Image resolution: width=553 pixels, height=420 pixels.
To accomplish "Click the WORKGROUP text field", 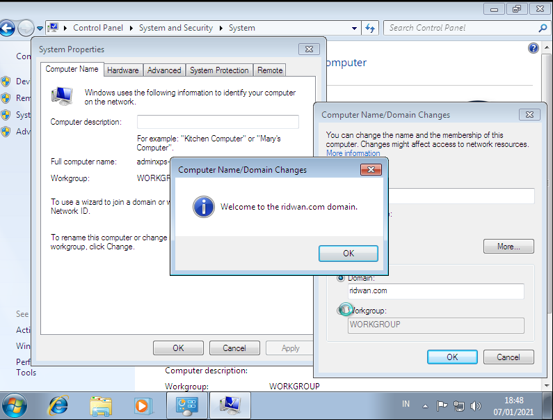I will pyautogui.click(x=435, y=325).
